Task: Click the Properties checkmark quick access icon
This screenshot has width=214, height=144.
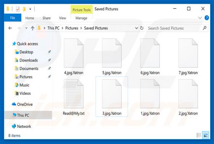Action: (18, 9)
